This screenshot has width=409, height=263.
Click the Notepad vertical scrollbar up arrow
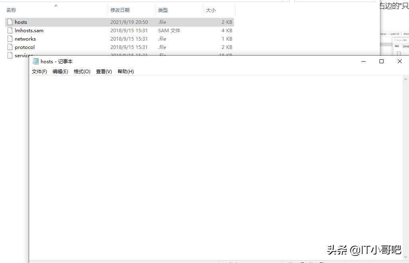pos(405,79)
